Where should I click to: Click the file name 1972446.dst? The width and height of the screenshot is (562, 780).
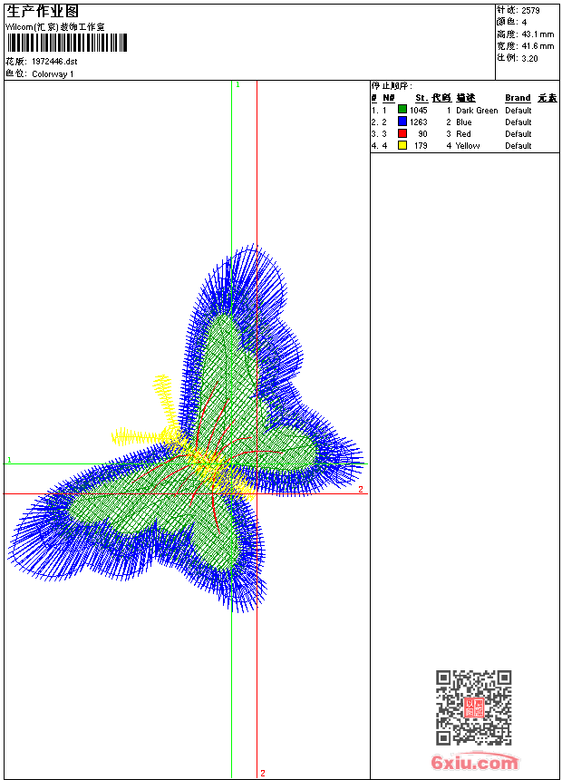[54, 62]
